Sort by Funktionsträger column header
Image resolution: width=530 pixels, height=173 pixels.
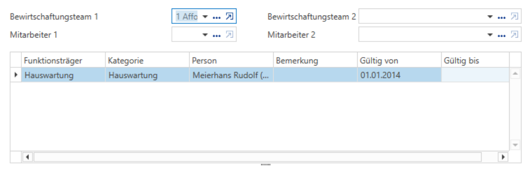[x=63, y=60]
